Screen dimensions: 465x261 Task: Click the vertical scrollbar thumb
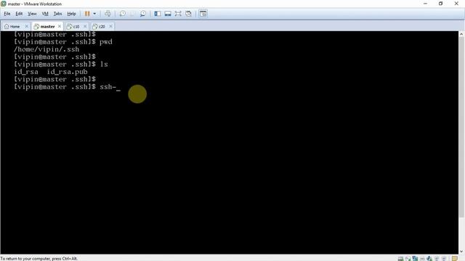click(461, 128)
